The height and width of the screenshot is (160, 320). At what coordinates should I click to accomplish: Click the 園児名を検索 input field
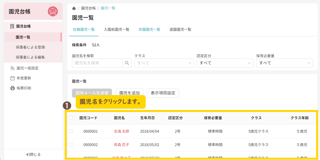point(97,63)
